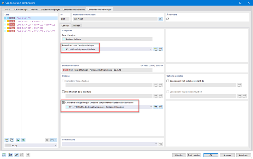The height and width of the screenshot is (159, 253).
Task: Click the chain link icon at bottom
Action: [16, 155]
